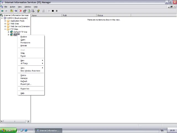The image size is (177, 133).
Task: Click the Default FTP Site globe icon
Action: tap(12, 32)
